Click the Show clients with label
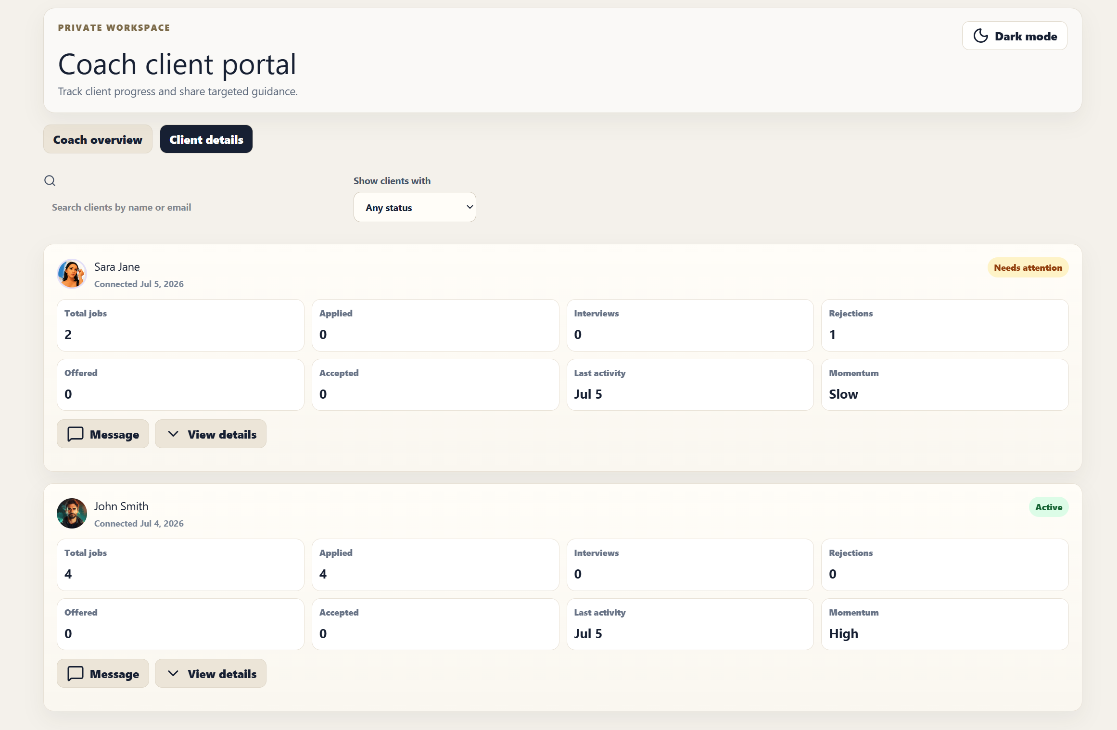 coord(392,181)
